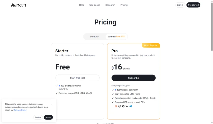Click the Cursor cube icon

(x=123, y=106)
